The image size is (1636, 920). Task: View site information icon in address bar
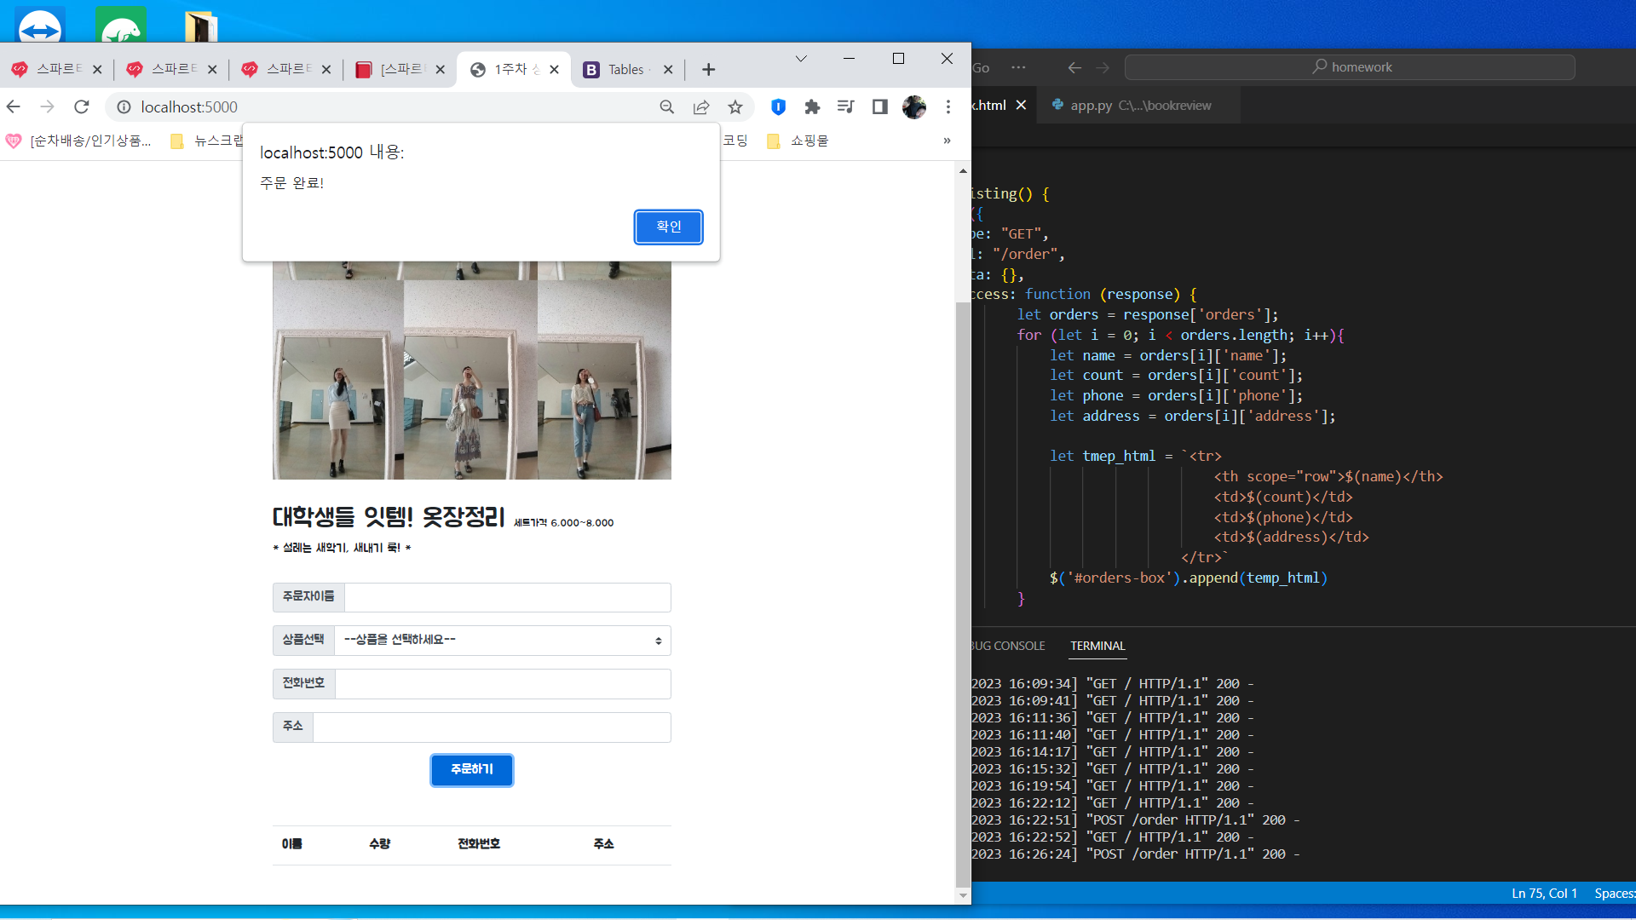click(x=124, y=106)
